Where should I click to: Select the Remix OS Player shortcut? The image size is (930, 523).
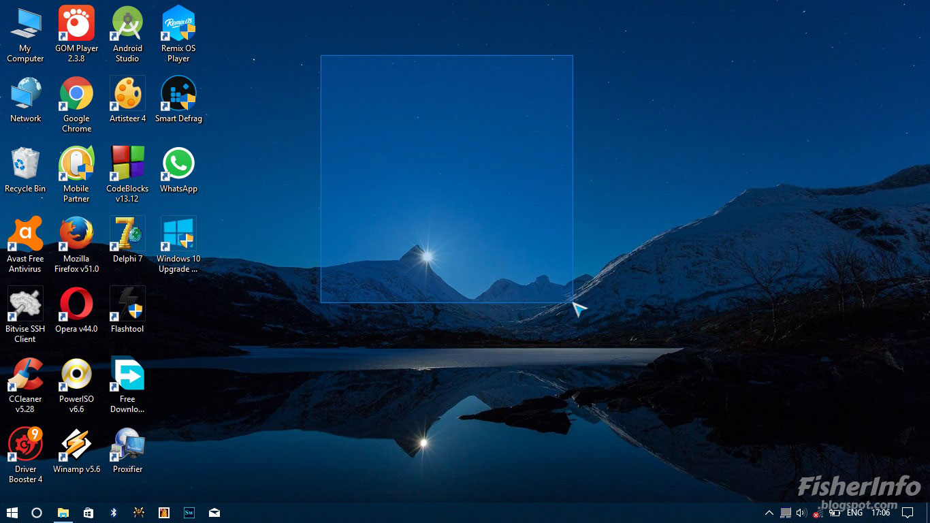[x=178, y=34]
